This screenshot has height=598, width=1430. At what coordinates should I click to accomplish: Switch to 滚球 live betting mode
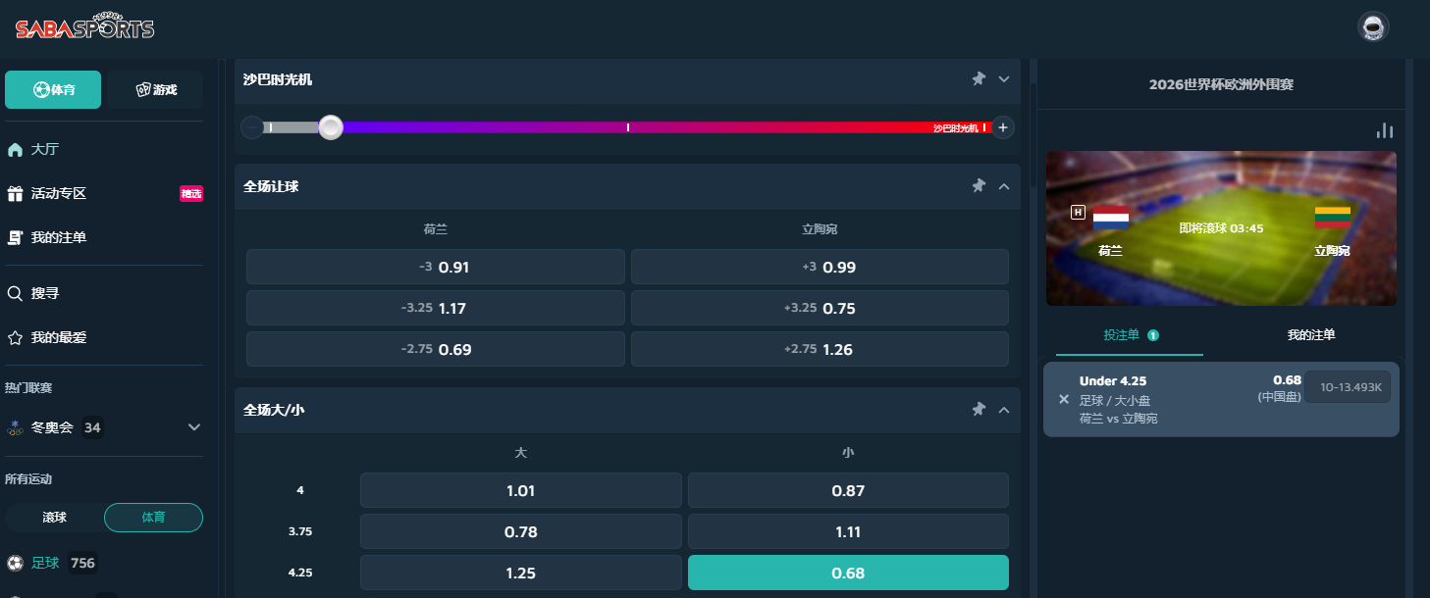tap(55, 517)
